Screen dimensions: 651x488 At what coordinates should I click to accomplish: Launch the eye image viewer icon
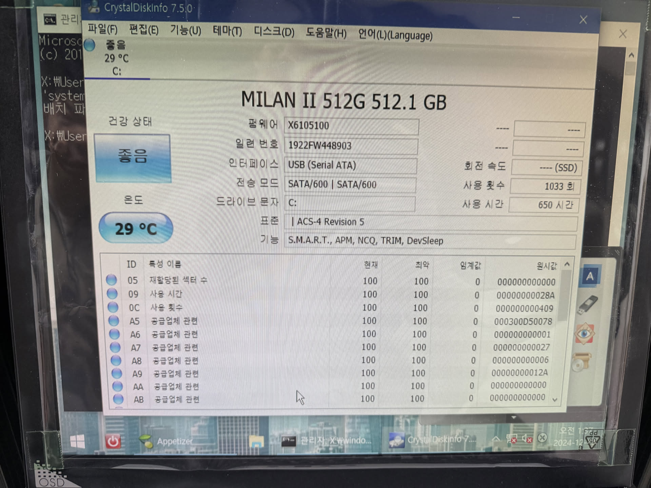point(585,334)
